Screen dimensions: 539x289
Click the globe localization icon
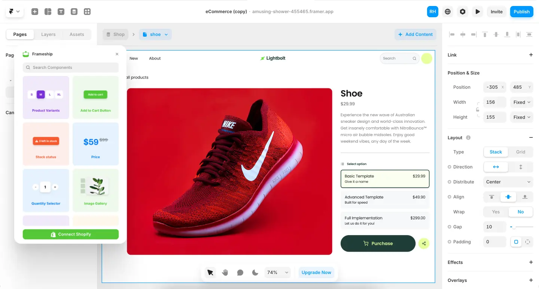[x=448, y=12]
